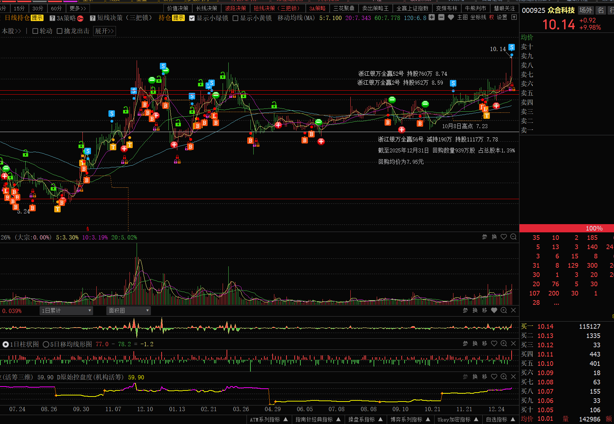Open the ATM系列指标 indicator menu
Screen dimensions: 614x424
click(x=269, y=420)
